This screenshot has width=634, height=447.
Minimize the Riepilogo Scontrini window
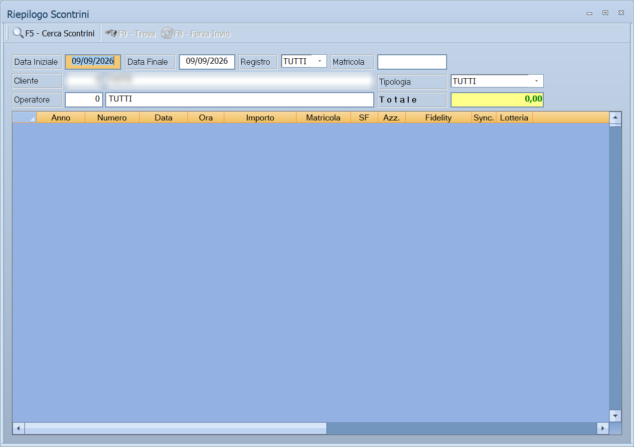pos(589,13)
